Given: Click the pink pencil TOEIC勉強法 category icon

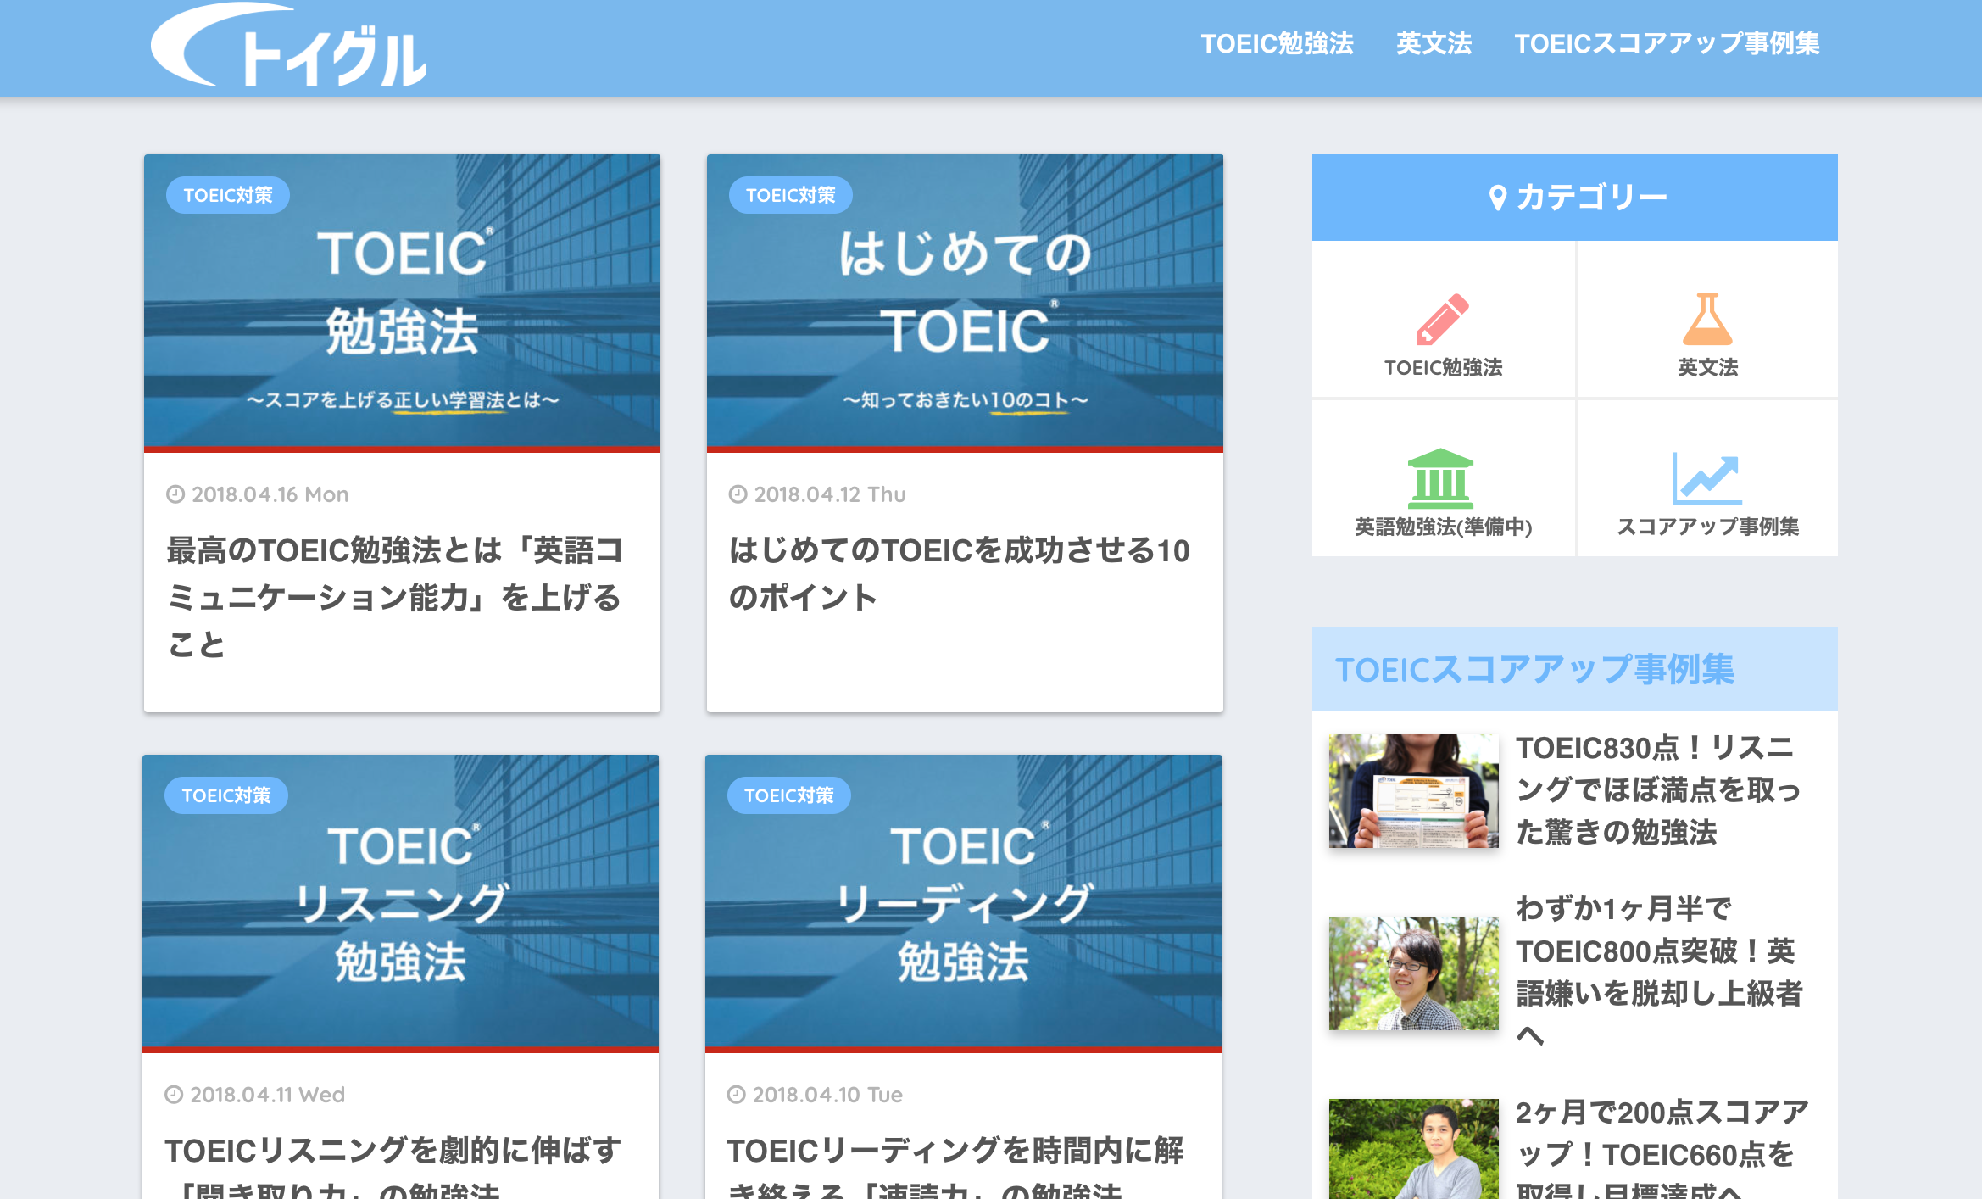Looking at the screenshot, I should 1443,319.
